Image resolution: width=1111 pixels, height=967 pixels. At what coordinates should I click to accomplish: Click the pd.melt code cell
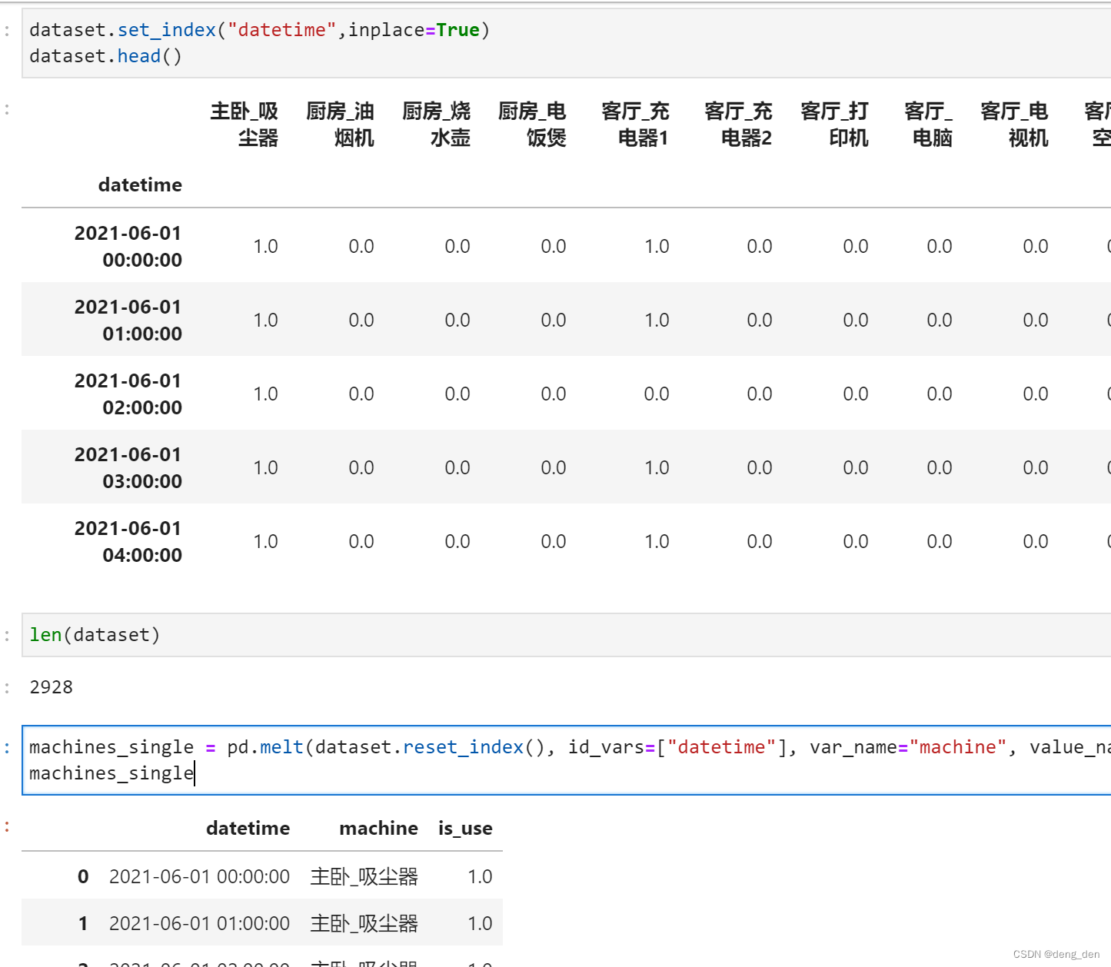(x=566, y=760)
